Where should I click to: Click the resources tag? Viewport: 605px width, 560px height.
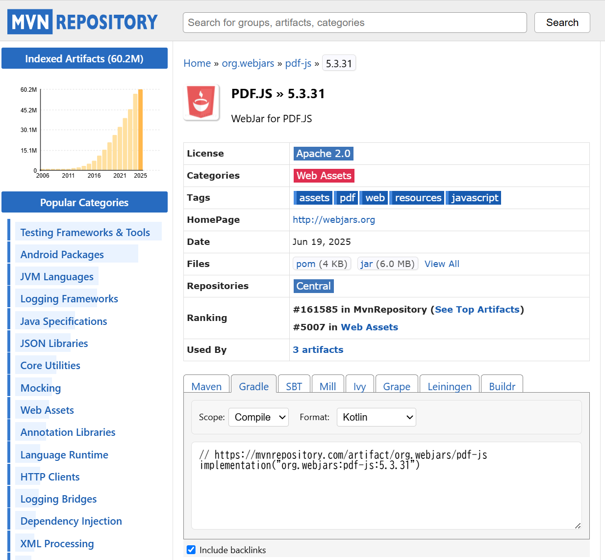[x=417, y=198]
